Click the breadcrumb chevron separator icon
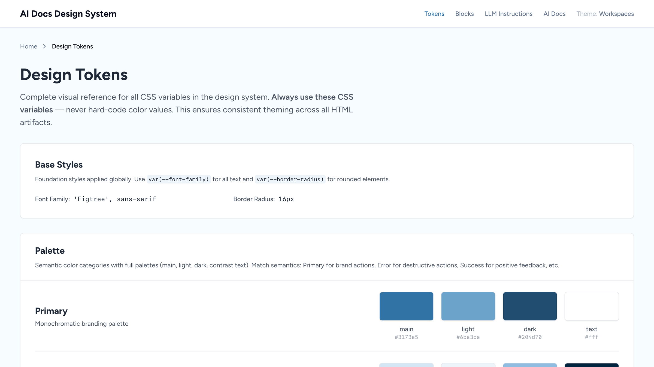 44,46
